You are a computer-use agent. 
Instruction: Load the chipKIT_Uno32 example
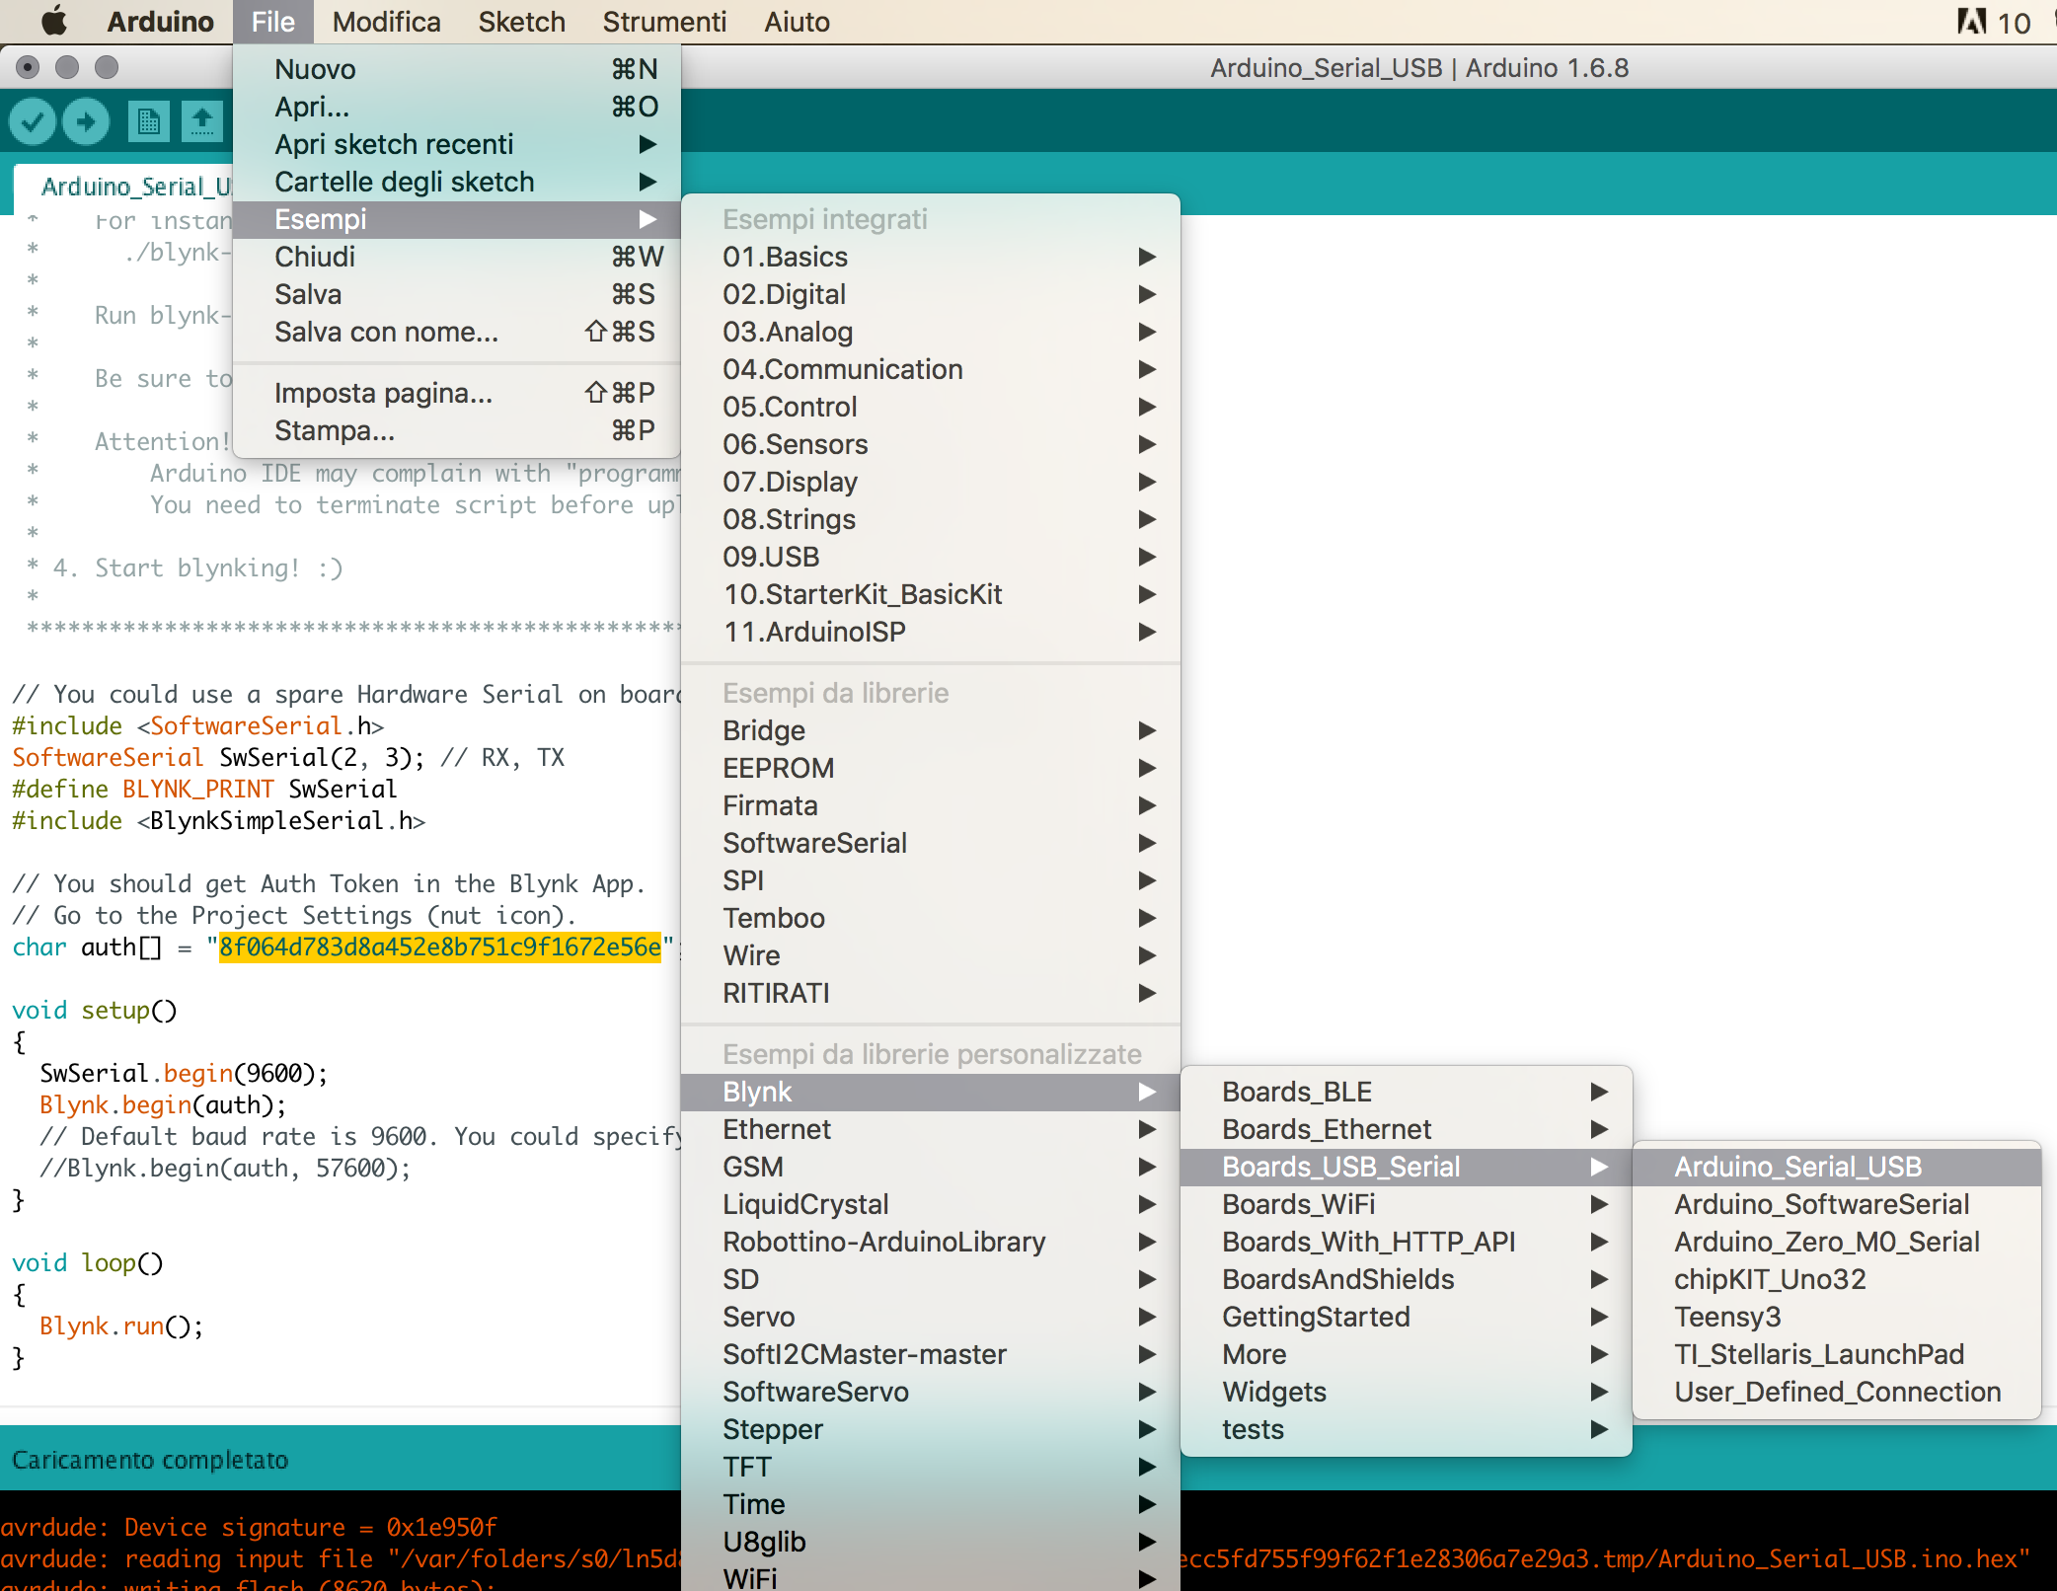[1837, 1279]
